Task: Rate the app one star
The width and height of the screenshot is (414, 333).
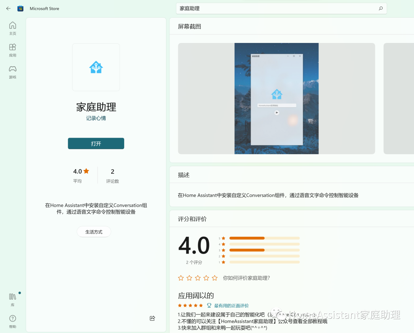Action: (x=181, y=278)
